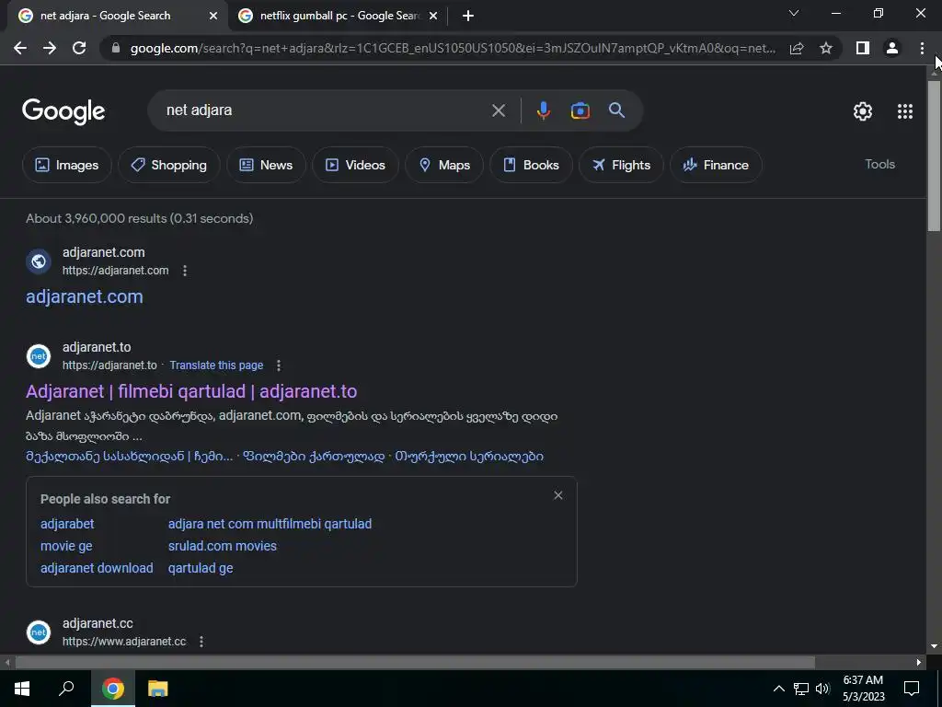Switch to netflix gumball pc tab
Image resolution: width=942 pixels, height=707 pixels.
coord(339,16)
